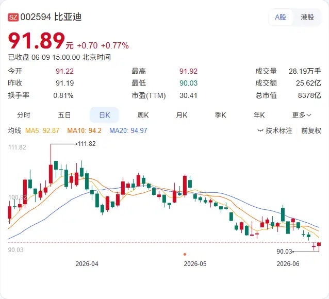Click the 今开 value 91.22
The width and height of the screenshot is (329, 299).
point(64,71)
